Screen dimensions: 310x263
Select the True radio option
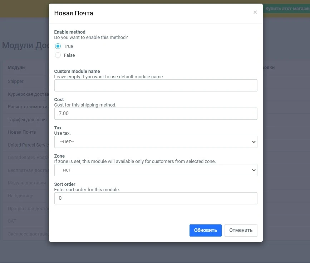point(58,46)
